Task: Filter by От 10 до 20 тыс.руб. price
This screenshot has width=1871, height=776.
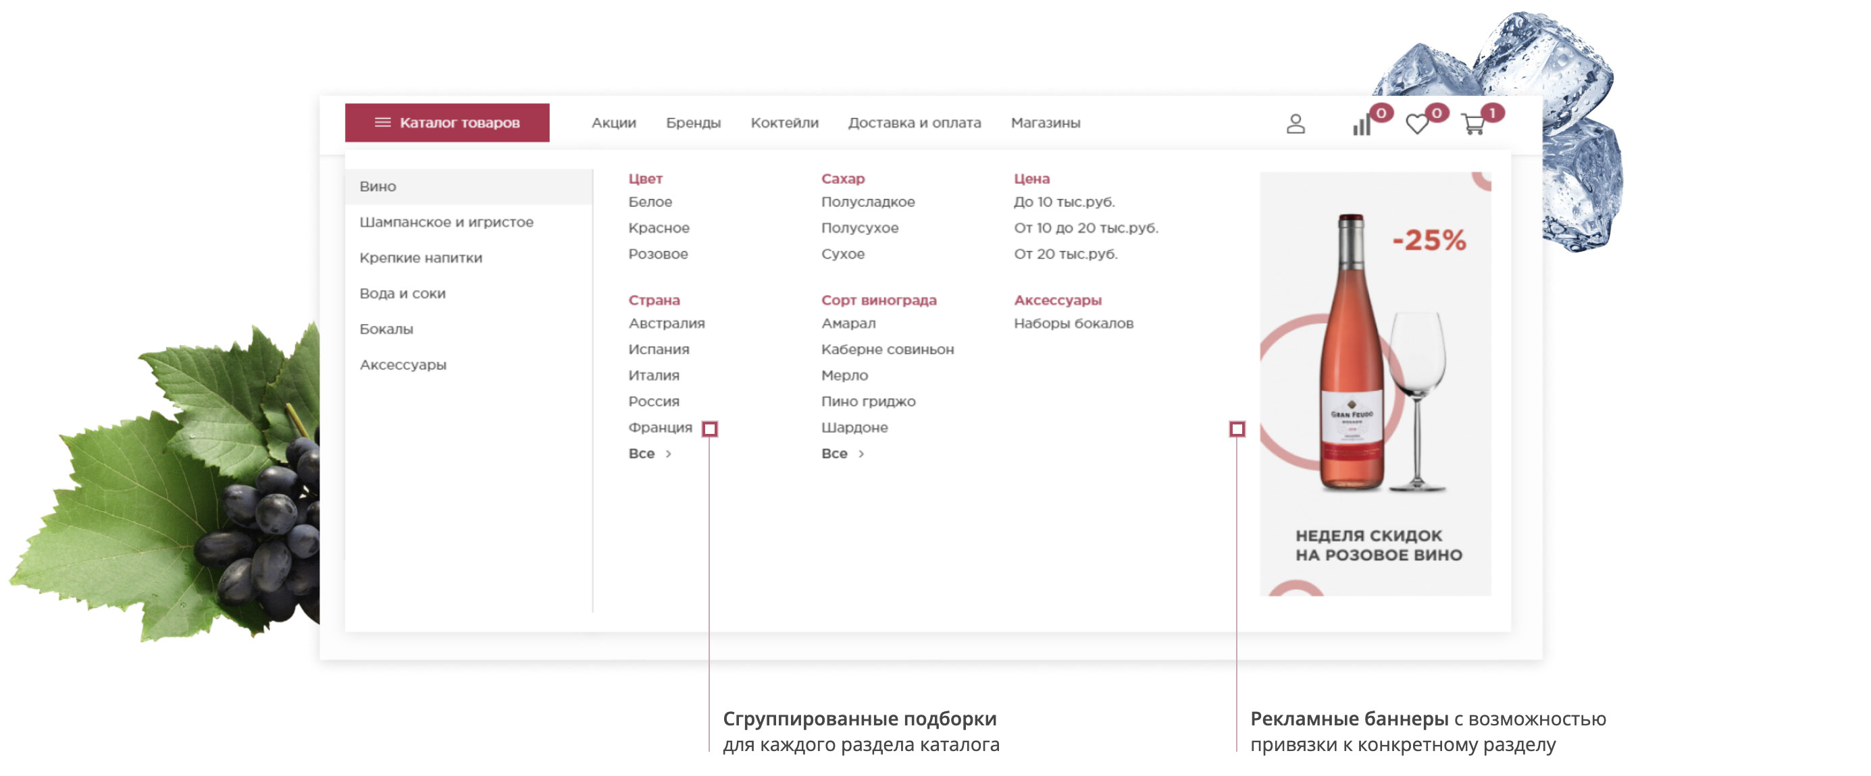Action: [1085, 228]
